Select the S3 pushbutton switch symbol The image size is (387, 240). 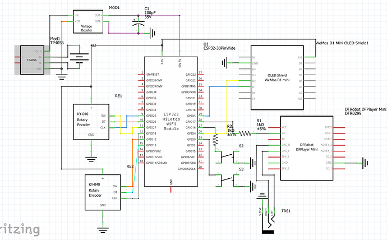pos(227,180)
